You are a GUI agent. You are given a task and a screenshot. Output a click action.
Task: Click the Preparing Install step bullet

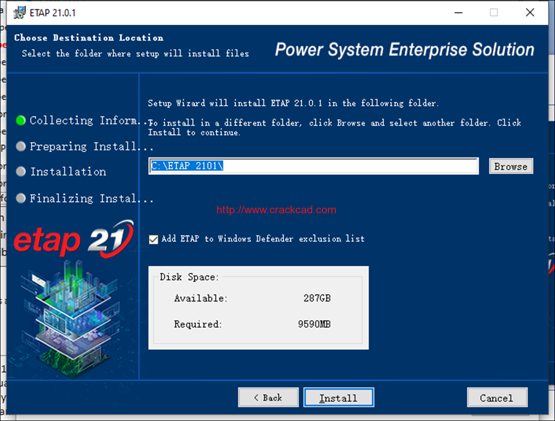(x=21, y=146)
